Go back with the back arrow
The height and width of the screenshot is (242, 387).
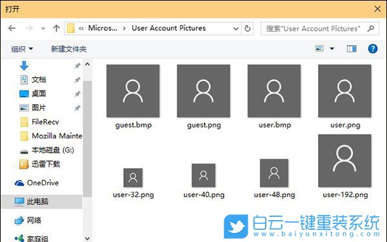[x=12, y=28]
